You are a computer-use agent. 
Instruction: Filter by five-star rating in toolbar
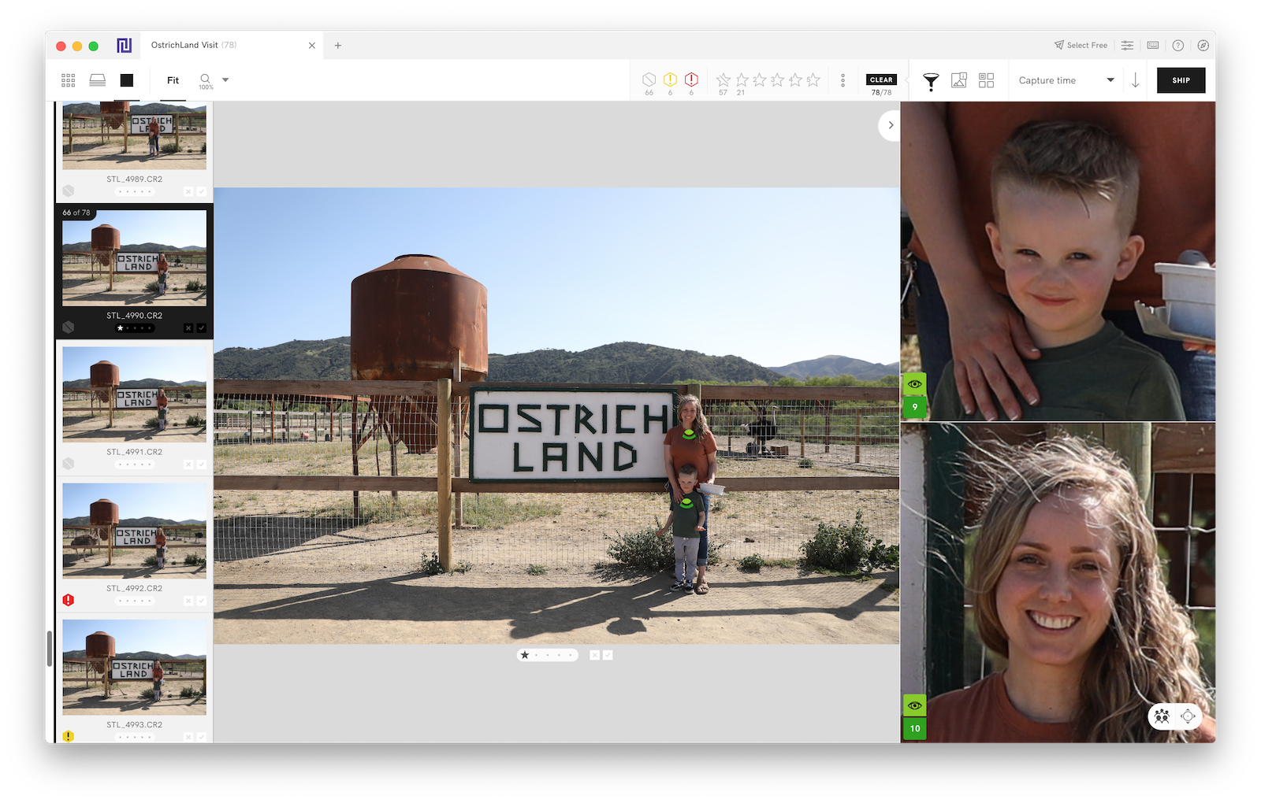tap(814, 80)
